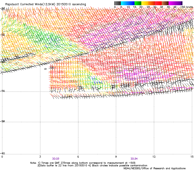The image size is (194, 170).
Task: Click the date '20150510 ascending' in title
Action: click(x=71, y=4)
